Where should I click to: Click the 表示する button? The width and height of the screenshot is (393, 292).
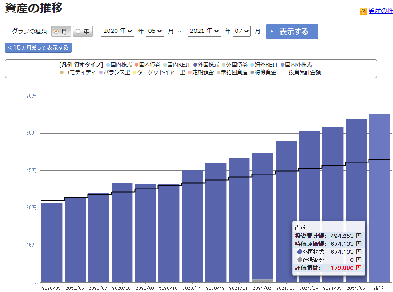[292, 32]
